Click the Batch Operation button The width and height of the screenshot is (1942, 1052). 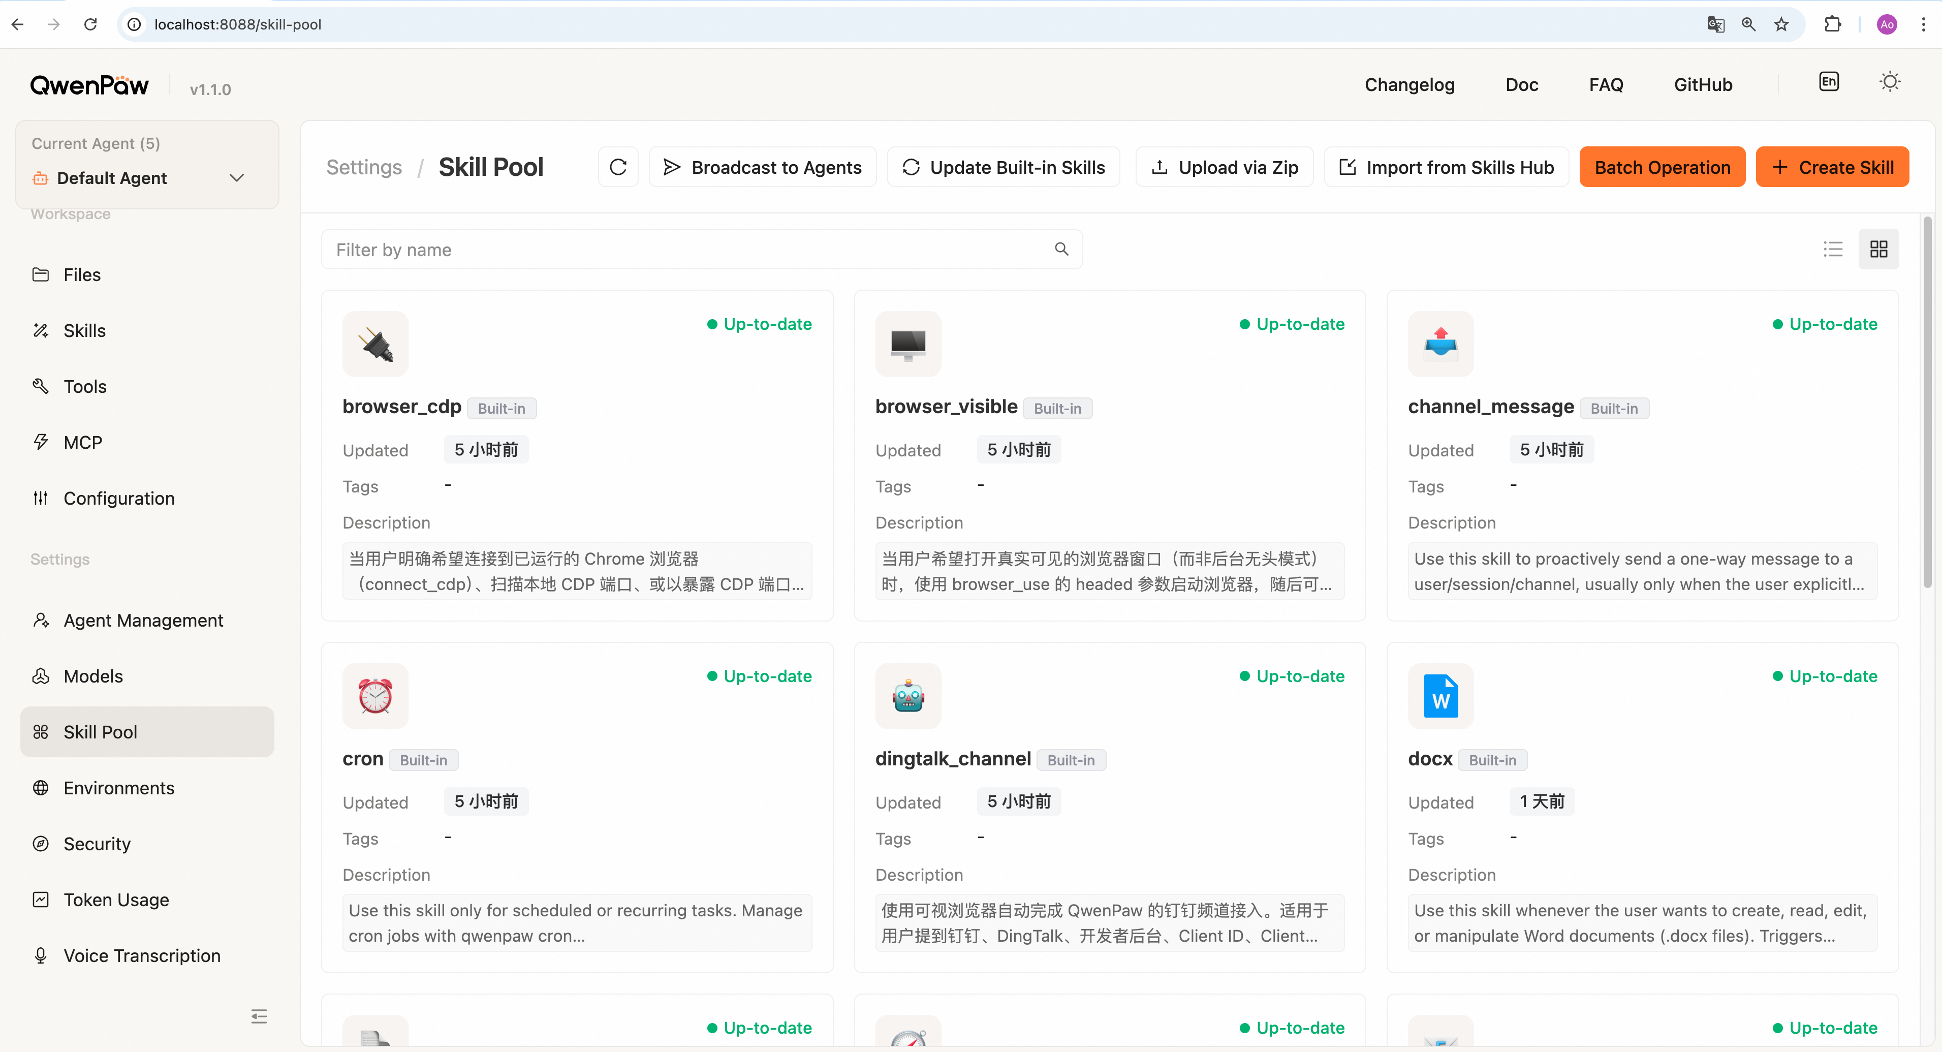(1663, 167)
